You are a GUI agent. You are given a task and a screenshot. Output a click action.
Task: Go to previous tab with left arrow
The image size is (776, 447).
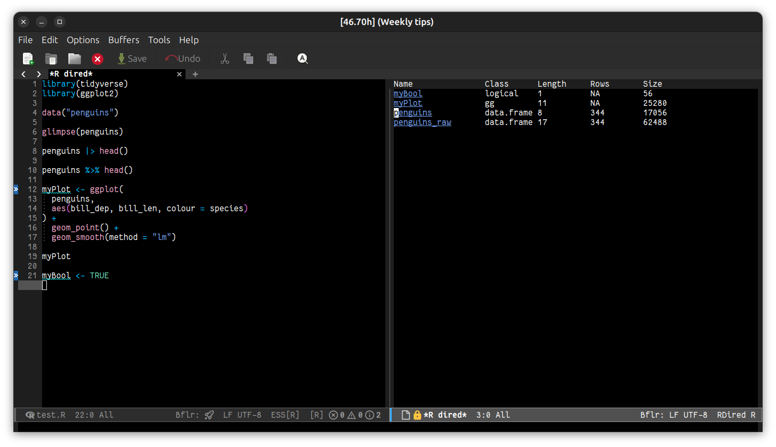pos(23,74)
